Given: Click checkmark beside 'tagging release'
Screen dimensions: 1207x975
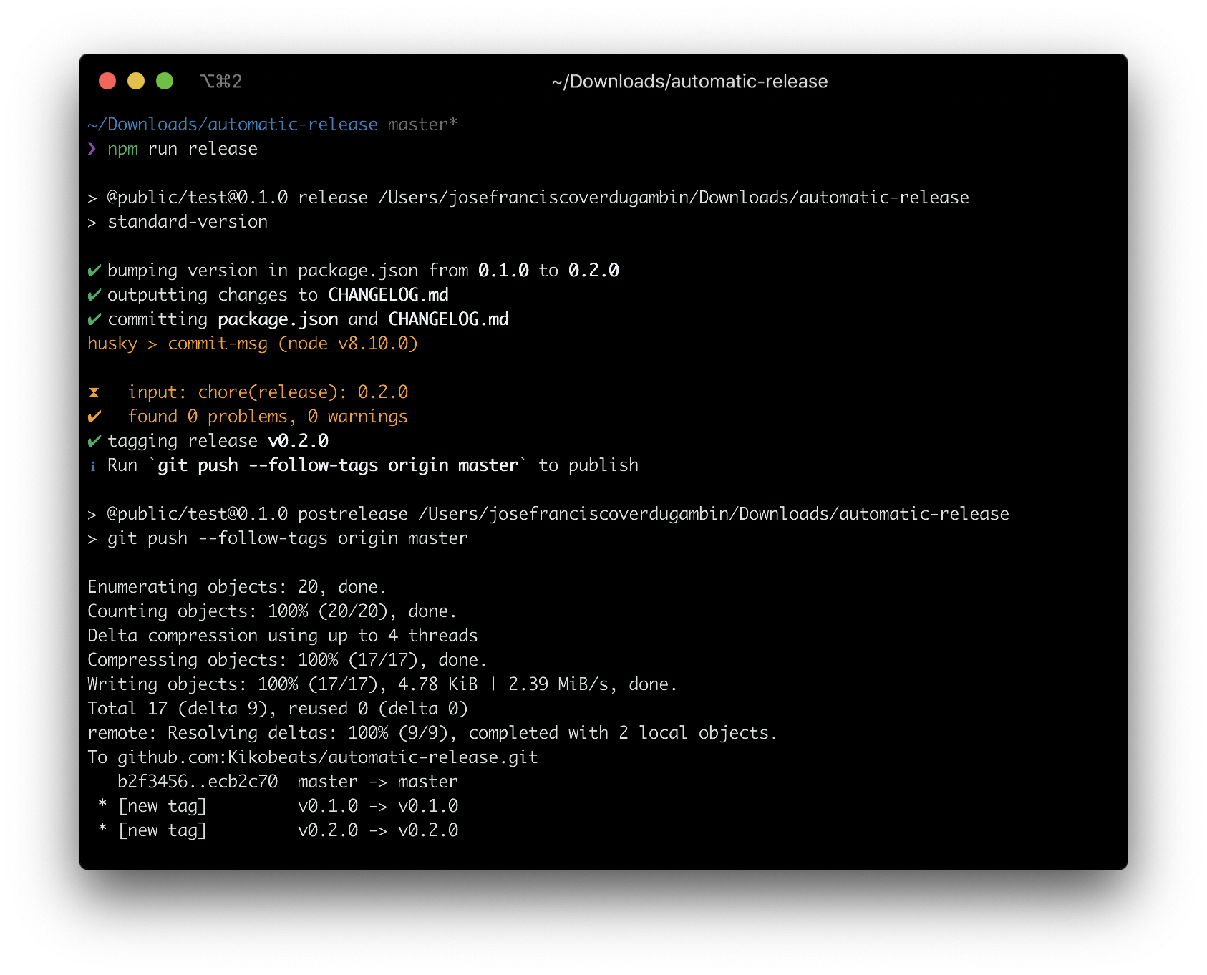Looking at the screenshot, I should 94,441.
